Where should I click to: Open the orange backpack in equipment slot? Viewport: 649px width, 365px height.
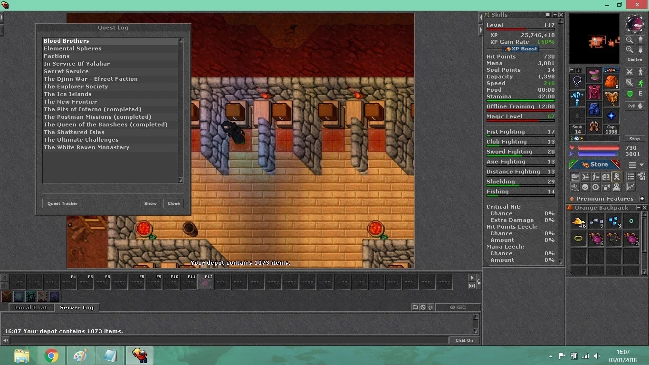[x=611, y=81]
